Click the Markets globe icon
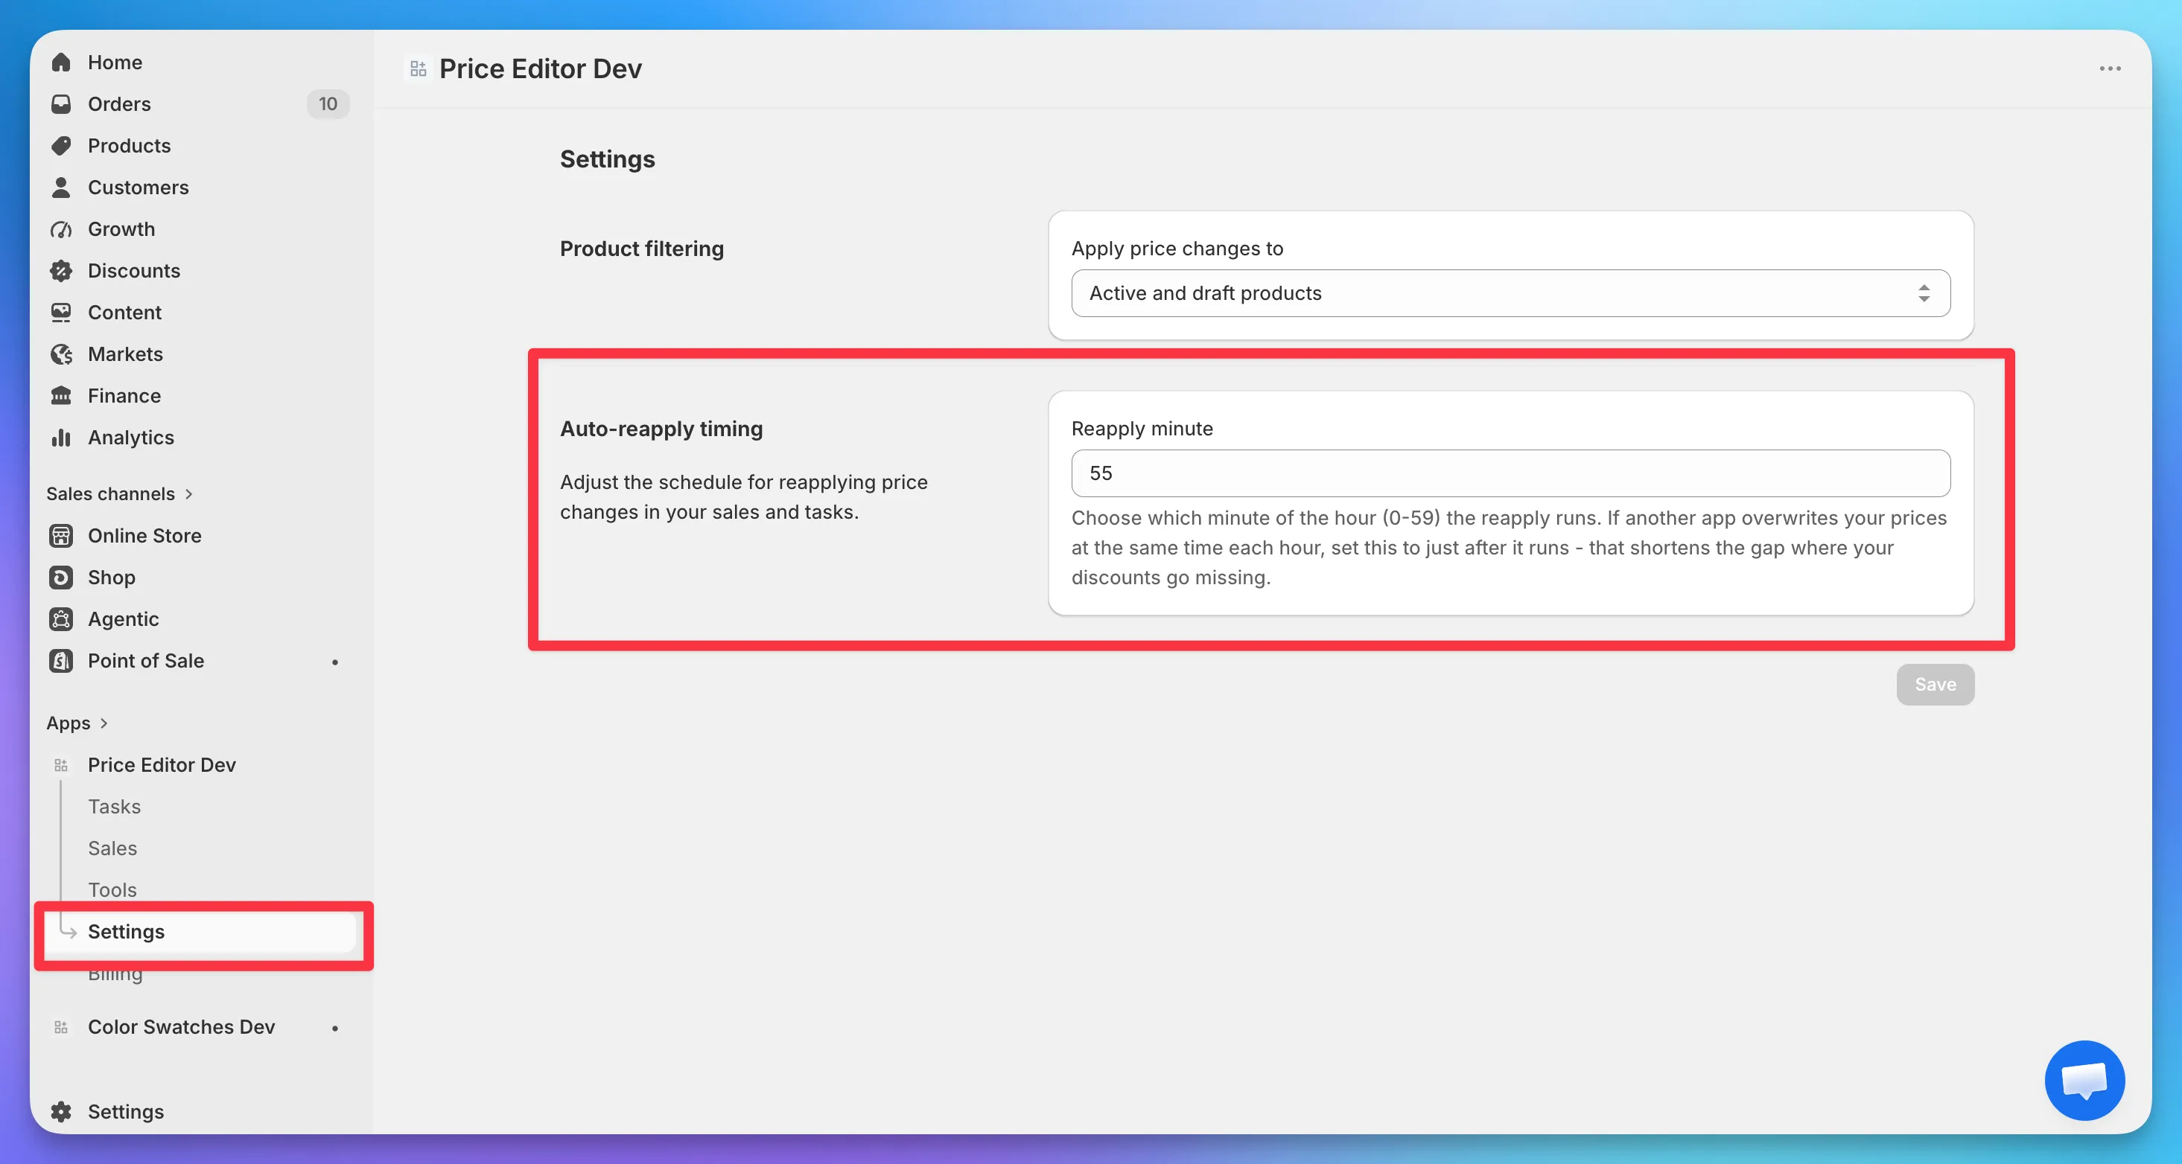The image size is (2182, 1164). (61, 354)
